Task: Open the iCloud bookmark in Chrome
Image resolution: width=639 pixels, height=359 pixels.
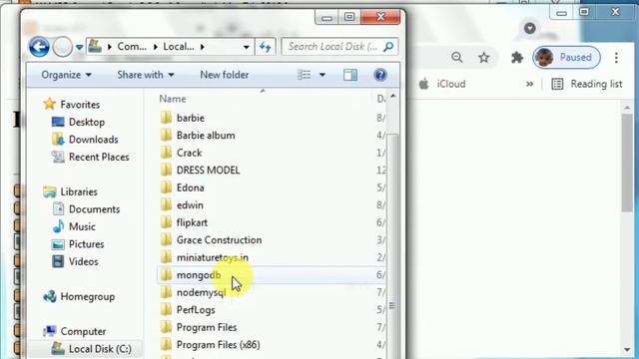Action: pyautogui.click(x=442, y=84)
